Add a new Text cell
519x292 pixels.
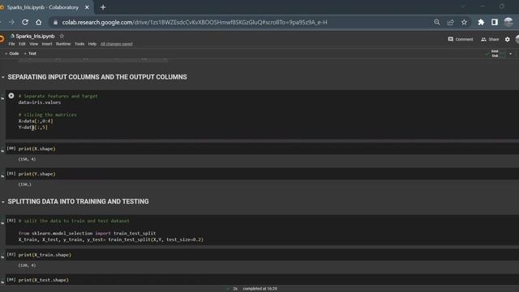(30, 54)
